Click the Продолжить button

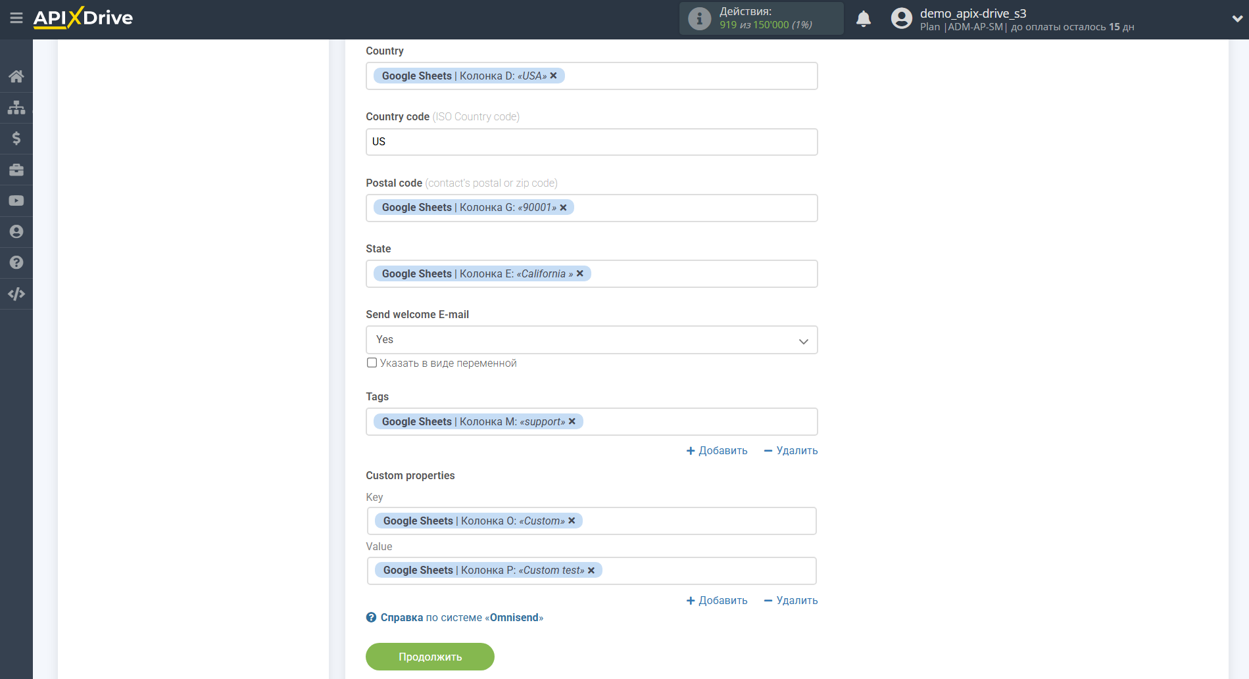(x=429, y=657)
